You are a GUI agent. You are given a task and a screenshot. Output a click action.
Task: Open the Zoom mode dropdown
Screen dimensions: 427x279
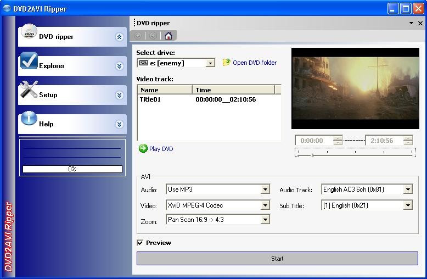(265, 220)
